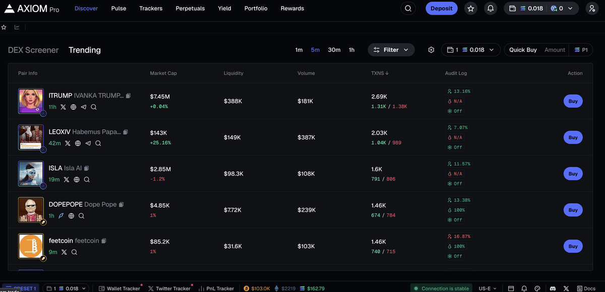The image size is (605, 292).
Task: Switch Quick Buy preset to P1
Action: [x=581, y=50]
